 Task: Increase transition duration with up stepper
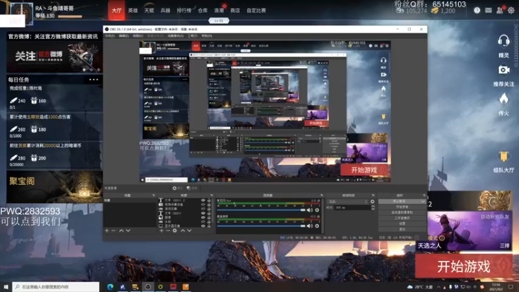click(373, 206)
